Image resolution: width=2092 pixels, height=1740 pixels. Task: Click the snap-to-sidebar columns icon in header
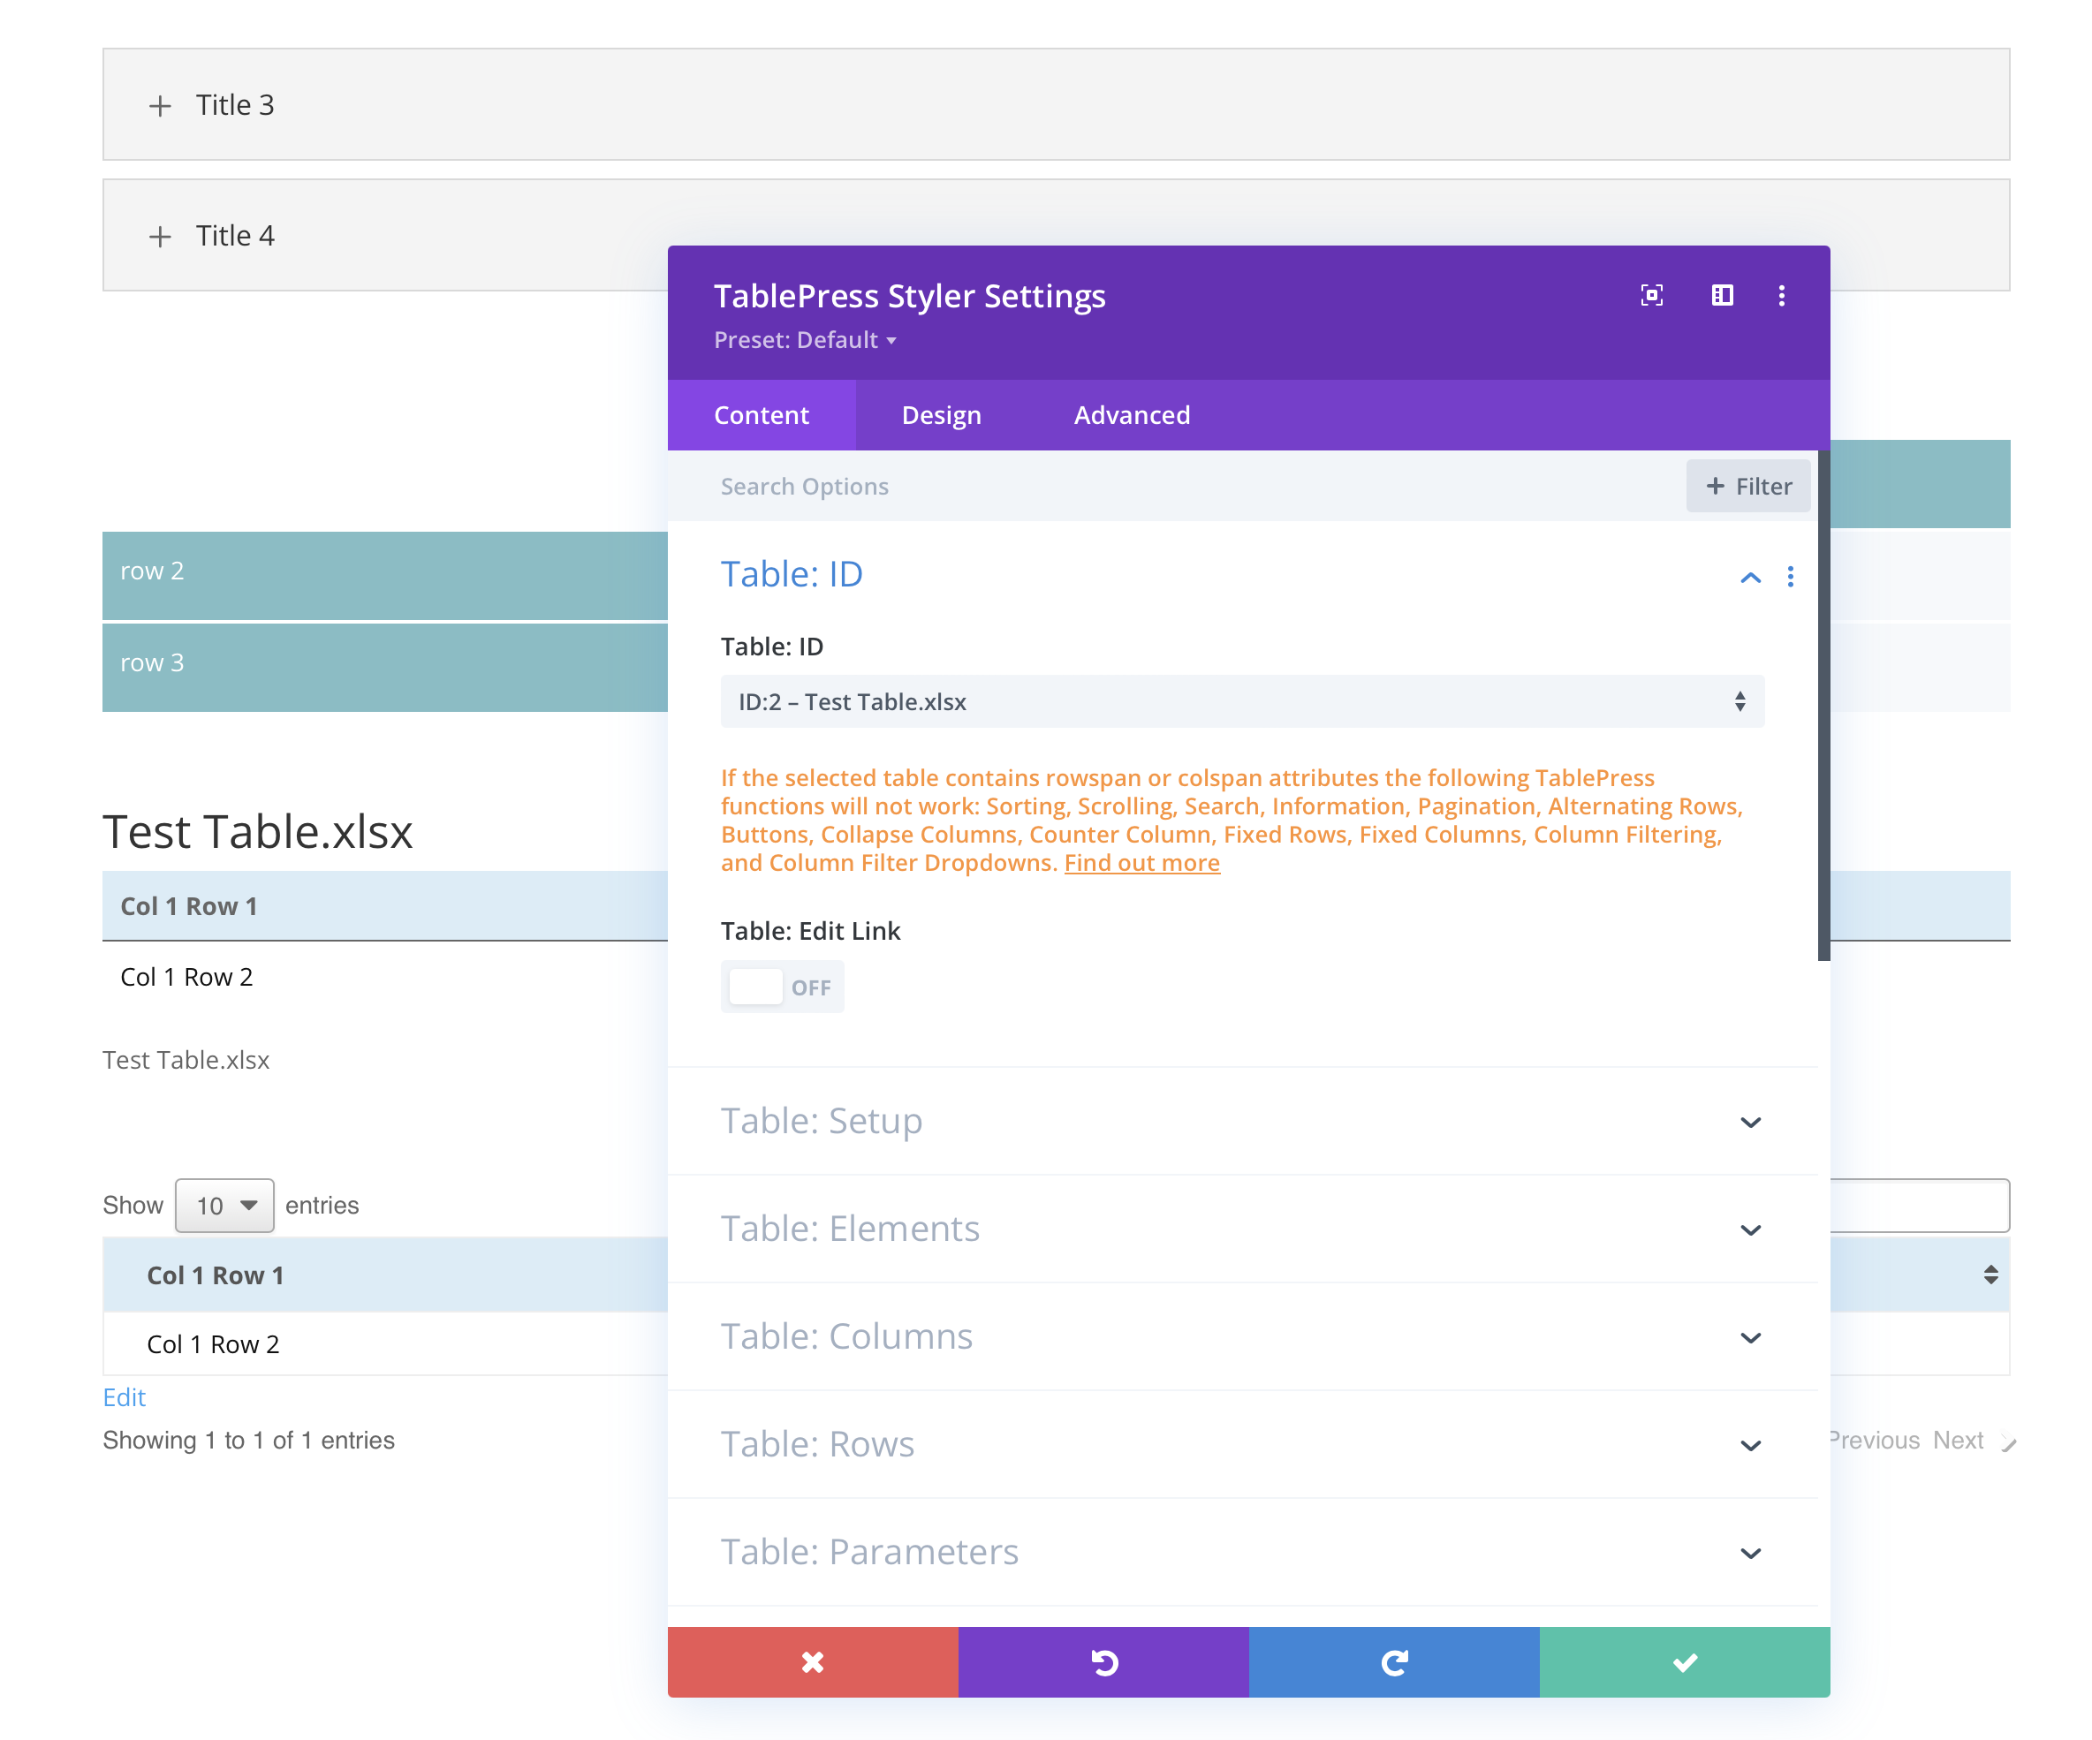(1722, 295)
